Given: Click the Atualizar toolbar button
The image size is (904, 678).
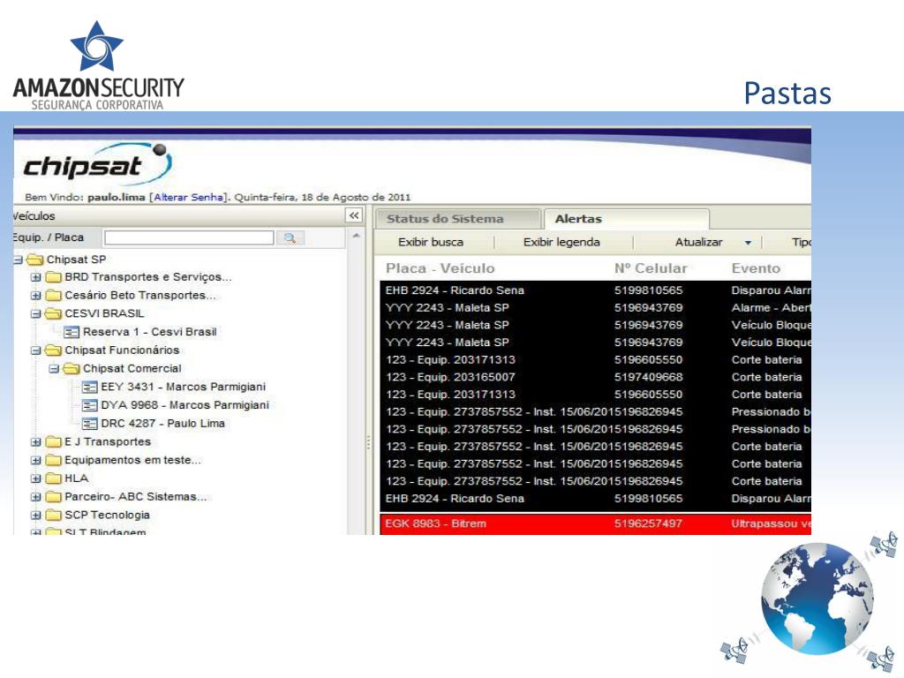Looking at the screenshot, I should pyautogui.click(x=699, y=242).
